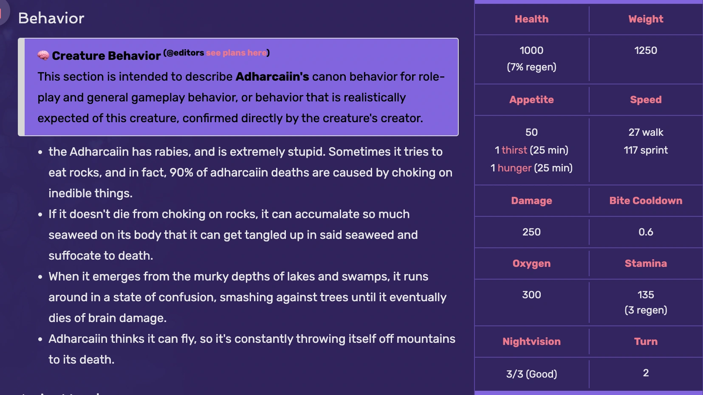The height and width of the screenshot is (395, 703).
Task: Click the brain emoji beside Creature Behavior
Action: (43, 55)
